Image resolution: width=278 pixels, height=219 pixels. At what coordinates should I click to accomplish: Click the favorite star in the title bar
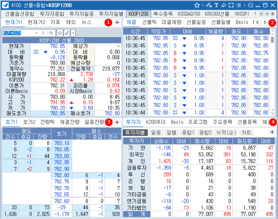197,5
